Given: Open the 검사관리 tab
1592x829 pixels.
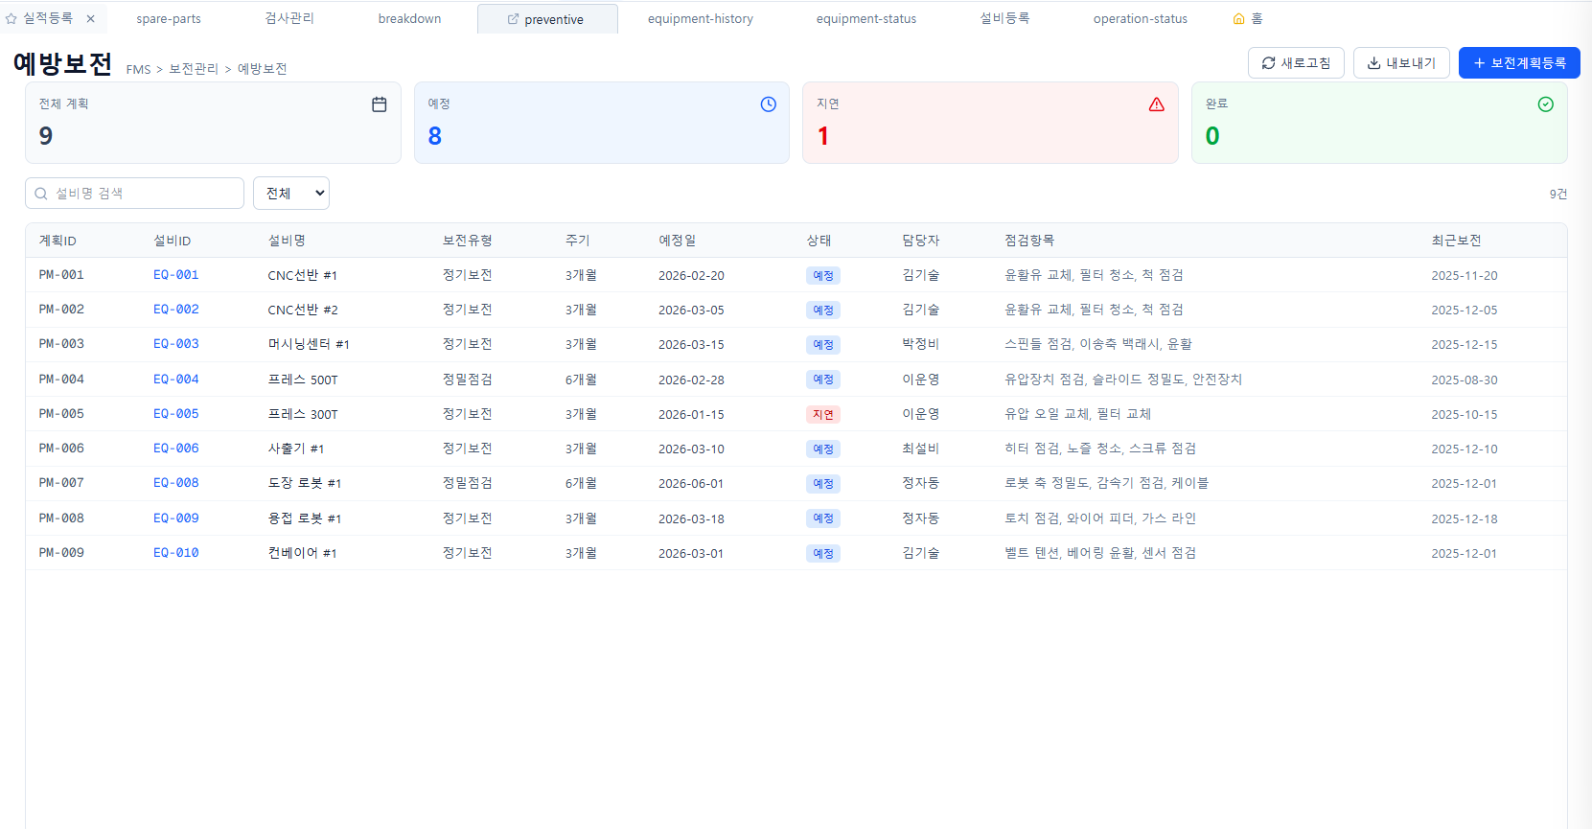Looking at the screenshot, I should coord(289,18).
